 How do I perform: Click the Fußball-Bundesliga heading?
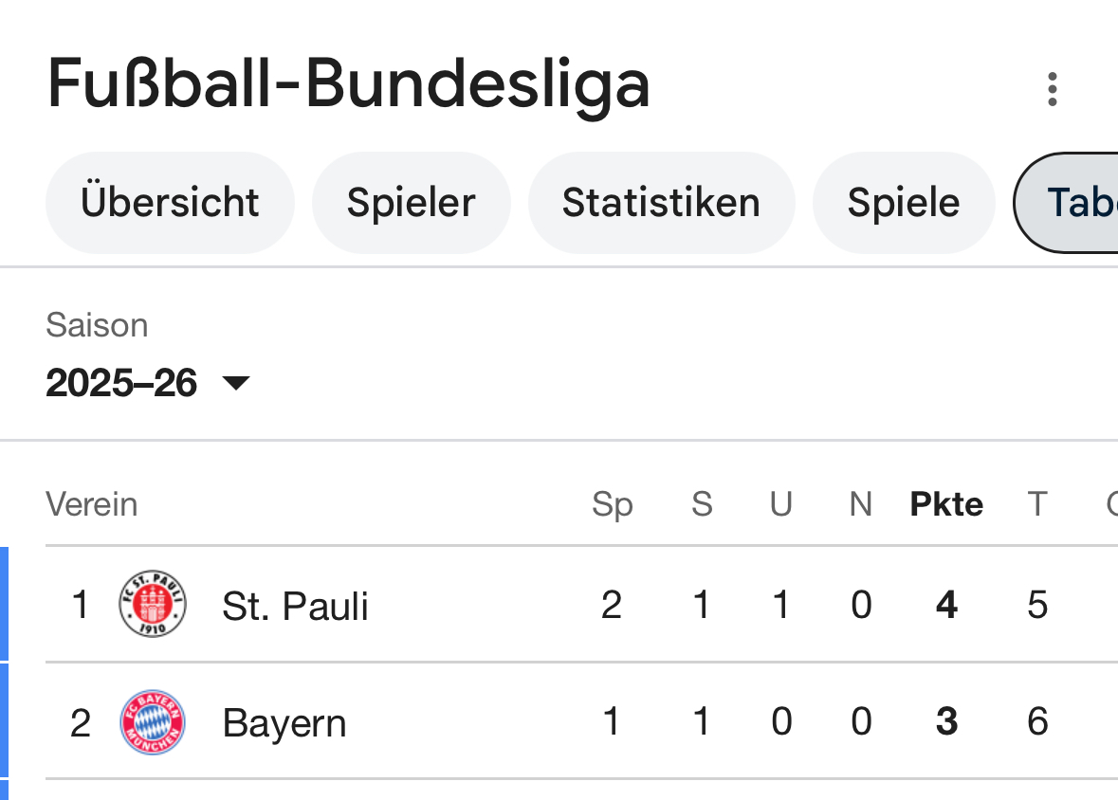(x=348, y=85)
